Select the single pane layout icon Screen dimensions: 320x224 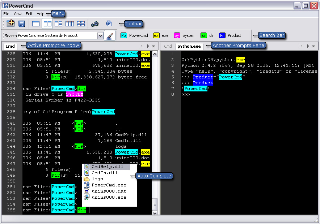pos(36,23)
